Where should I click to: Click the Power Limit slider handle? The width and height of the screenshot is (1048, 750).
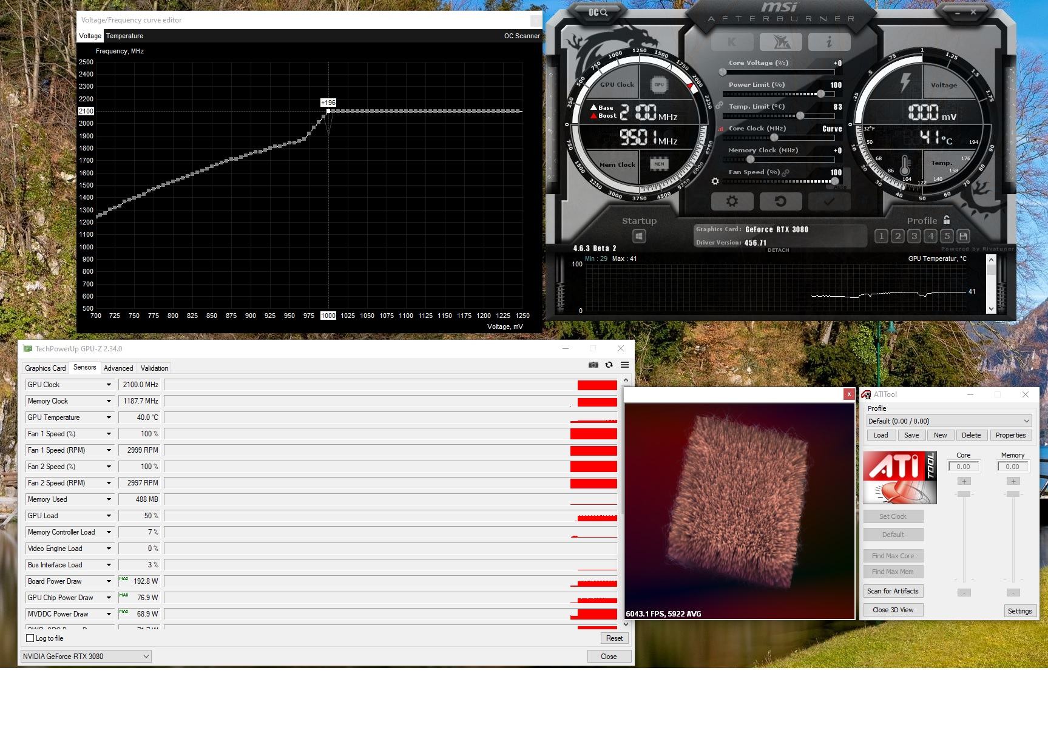tap(821, 94)
